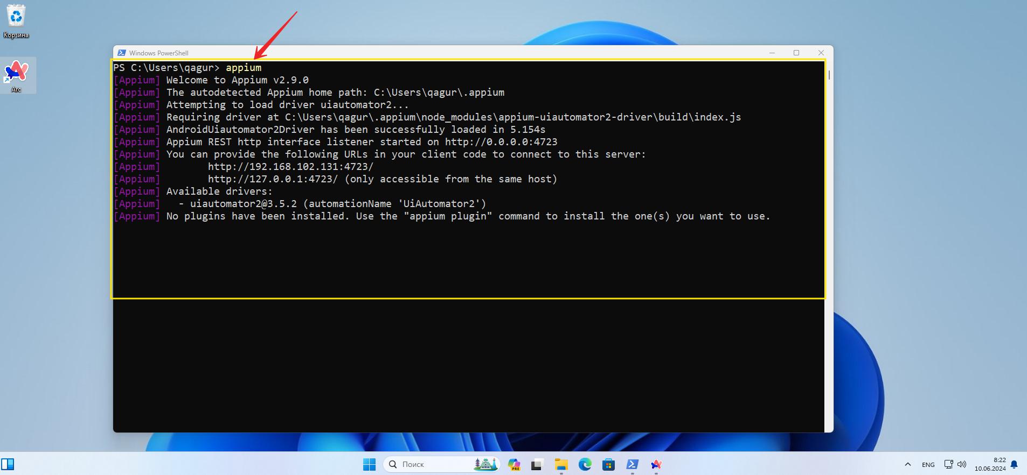This screenshot has width=1027, height=475.
Task: Maximize the Windows PowerShell window
Action: click(x=796, y=53)
